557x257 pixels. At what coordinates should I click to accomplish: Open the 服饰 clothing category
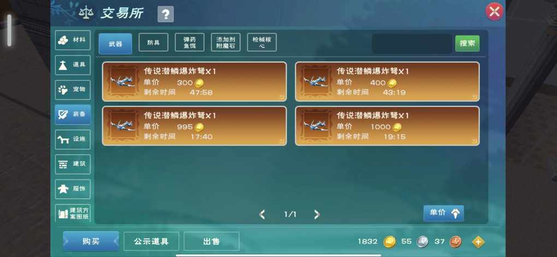click(73, 189)
